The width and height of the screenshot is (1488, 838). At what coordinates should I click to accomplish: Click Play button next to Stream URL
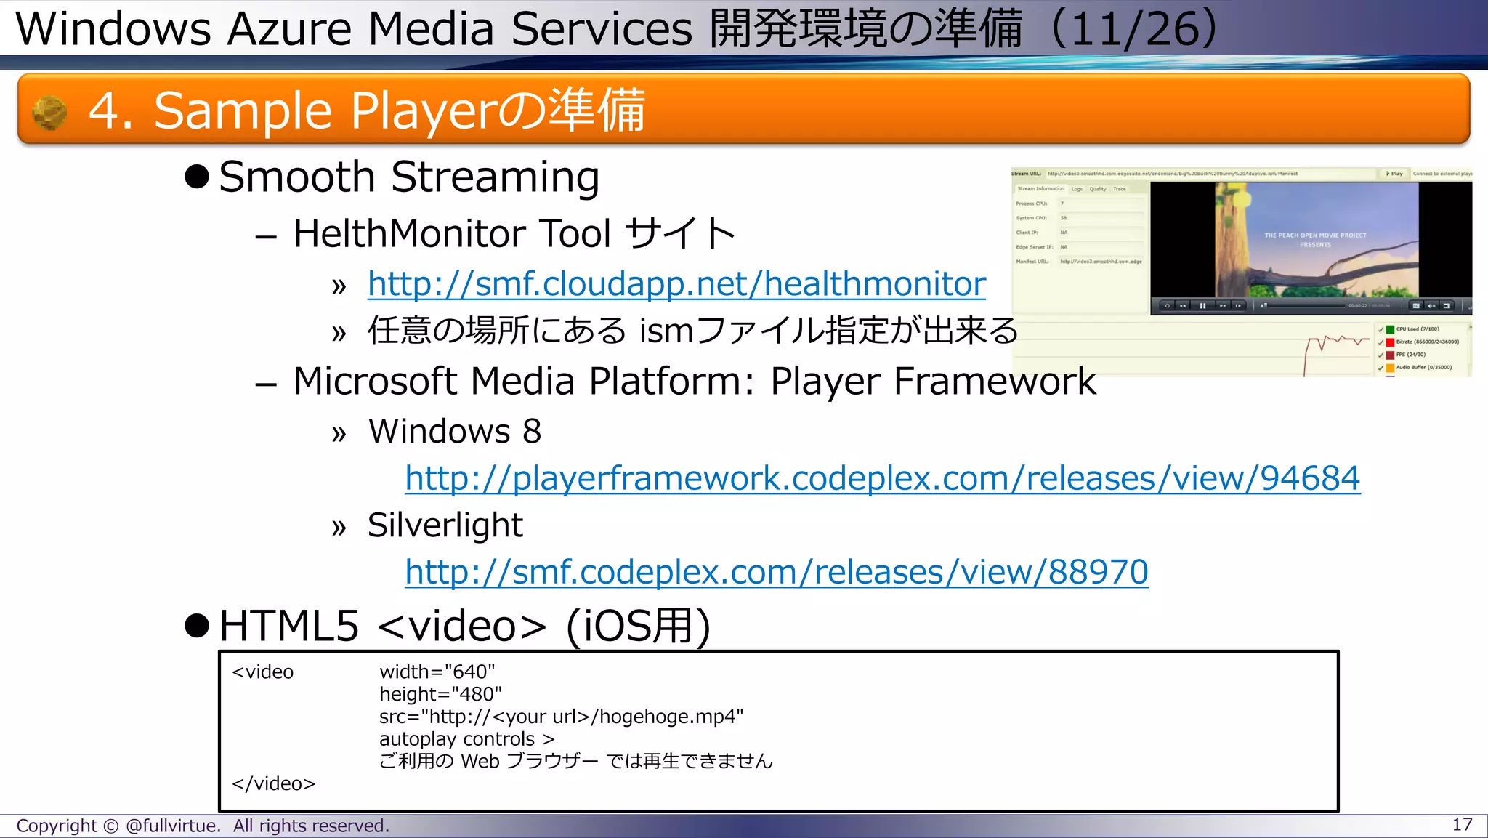click(1394, 174)
